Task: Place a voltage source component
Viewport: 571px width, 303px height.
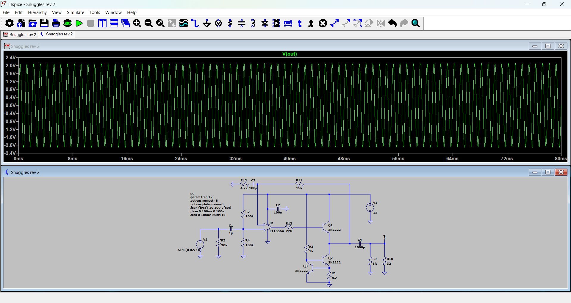Action: tap(218, 23)
